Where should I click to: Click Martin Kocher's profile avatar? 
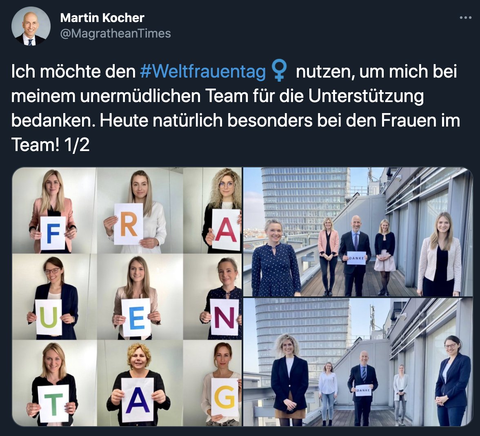(x=31, y=26)
